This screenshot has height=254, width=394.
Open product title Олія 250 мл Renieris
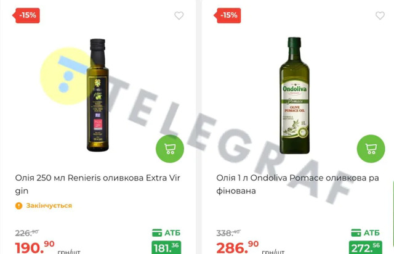point(97,184)
